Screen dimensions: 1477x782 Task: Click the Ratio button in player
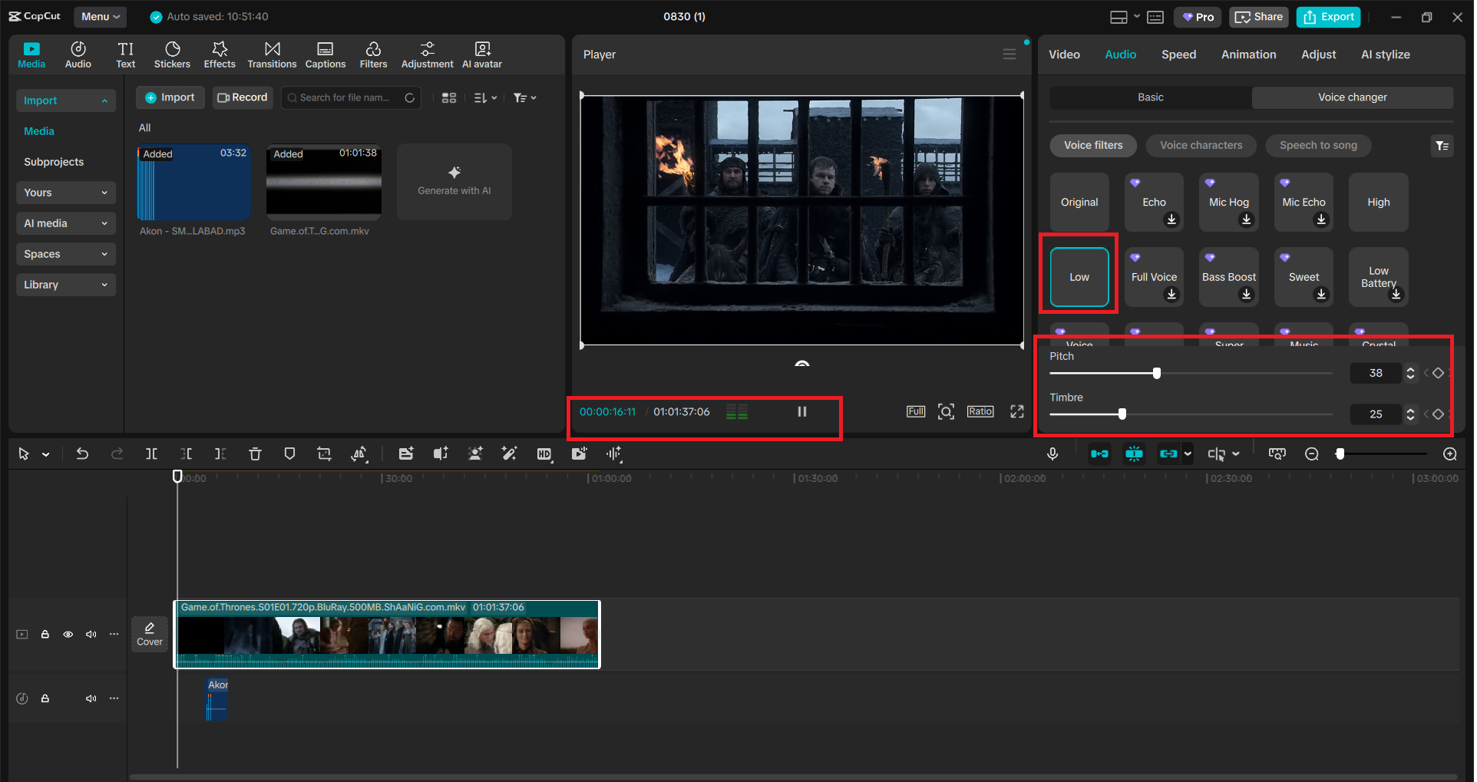coord(980,412)
